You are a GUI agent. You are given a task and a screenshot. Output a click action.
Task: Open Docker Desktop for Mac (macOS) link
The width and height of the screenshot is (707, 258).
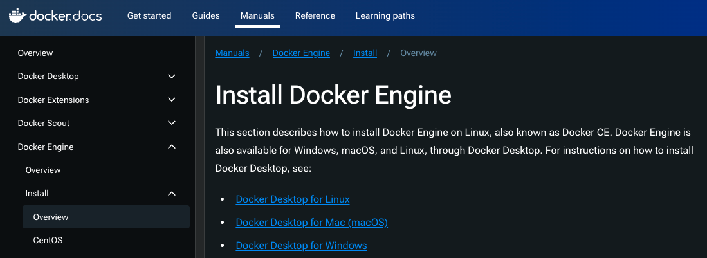click(x=311, y=223)
